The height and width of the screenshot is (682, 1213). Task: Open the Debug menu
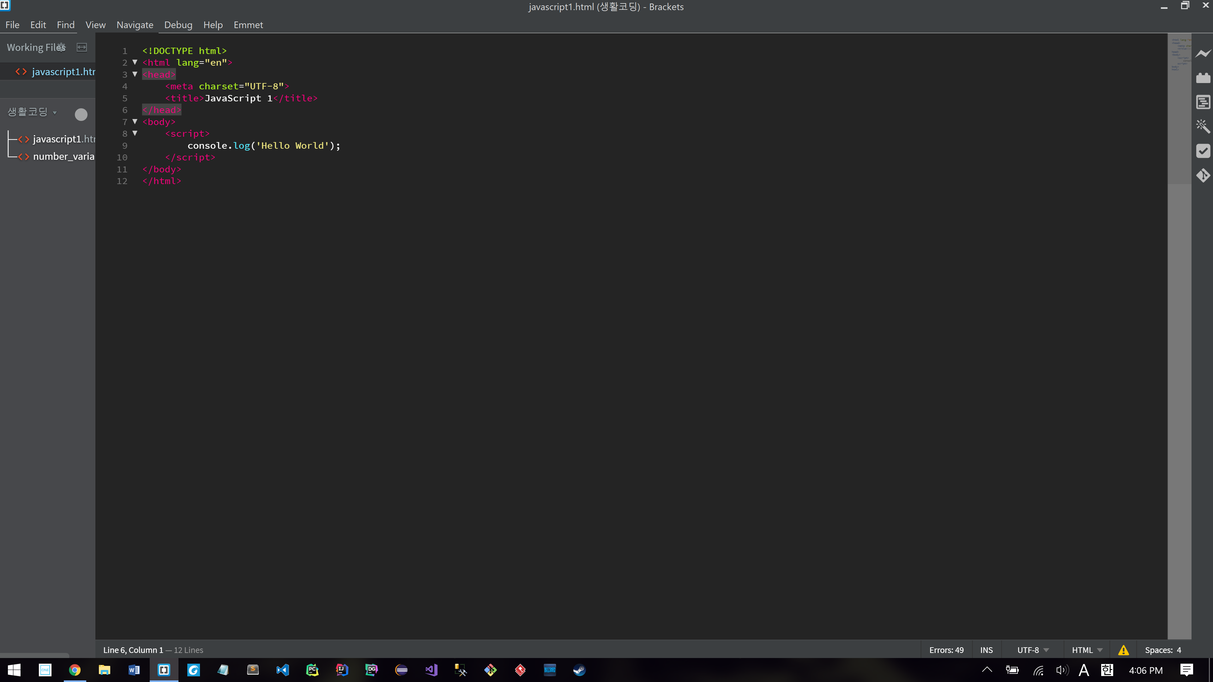point(178,25)
